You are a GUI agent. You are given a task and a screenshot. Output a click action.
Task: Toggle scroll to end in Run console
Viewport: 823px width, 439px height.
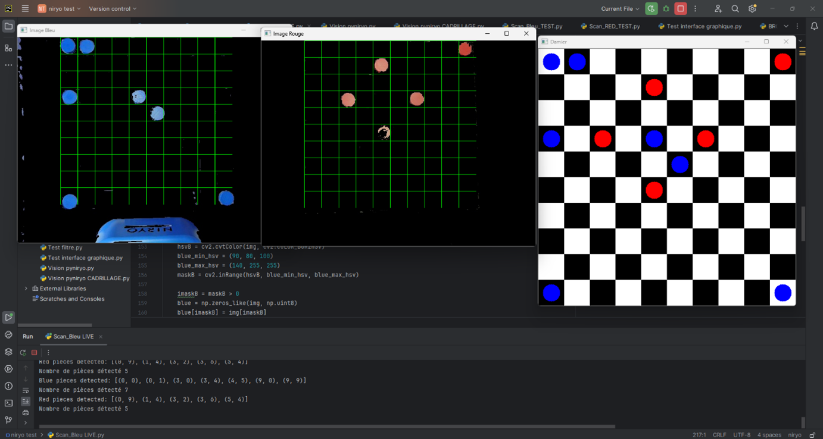pyautogui.click(x=26, y=402)
